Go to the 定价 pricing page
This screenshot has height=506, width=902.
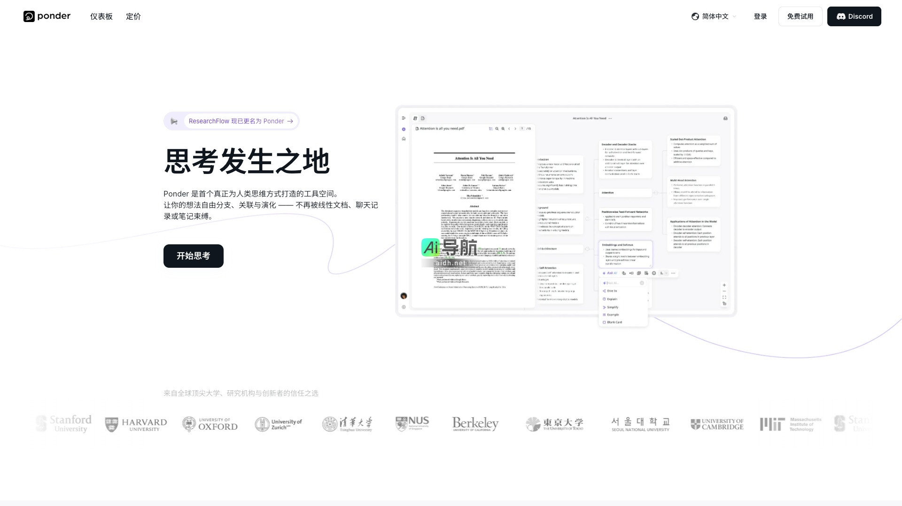pos(133,16)
